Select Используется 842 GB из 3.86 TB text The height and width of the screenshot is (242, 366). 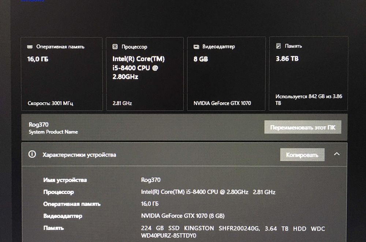tap(309, 99)
